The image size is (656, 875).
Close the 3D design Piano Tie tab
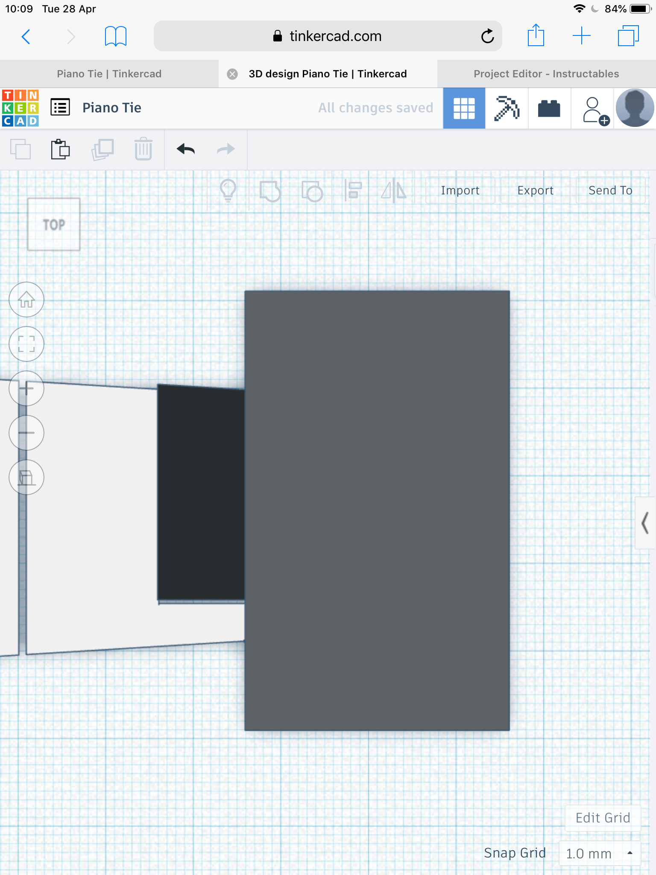pyautogui.click(x=232, y=74)
